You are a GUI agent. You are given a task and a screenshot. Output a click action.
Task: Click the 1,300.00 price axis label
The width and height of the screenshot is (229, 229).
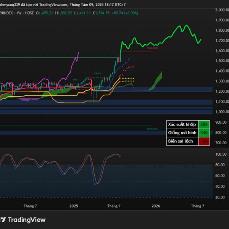(x=222, y=81)
